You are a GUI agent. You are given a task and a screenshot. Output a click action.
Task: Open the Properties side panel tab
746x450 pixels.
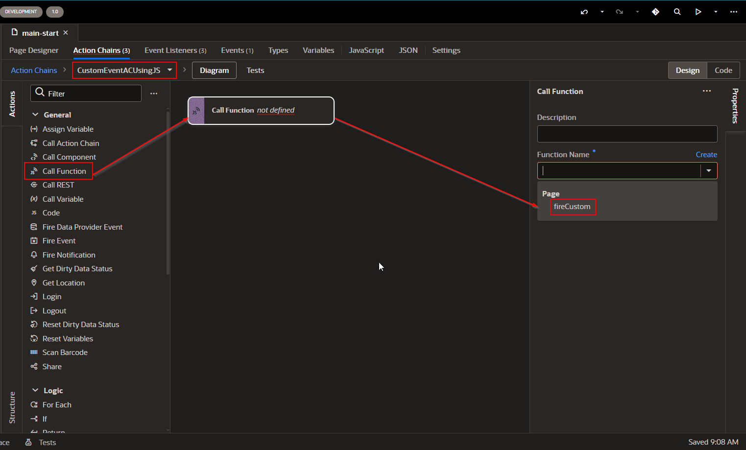(x=735, y=106)
